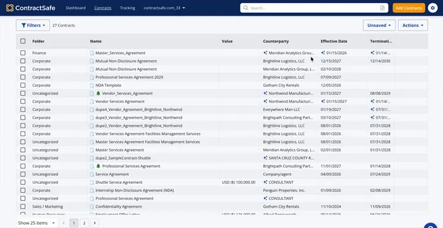Sort by the Counterparty column header
Image resolution: width=443 pixels, height=228 pixels.
coord(276,41)
